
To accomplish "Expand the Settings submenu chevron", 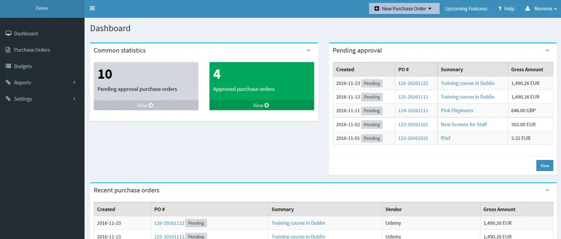I will (x=75, y=99).
